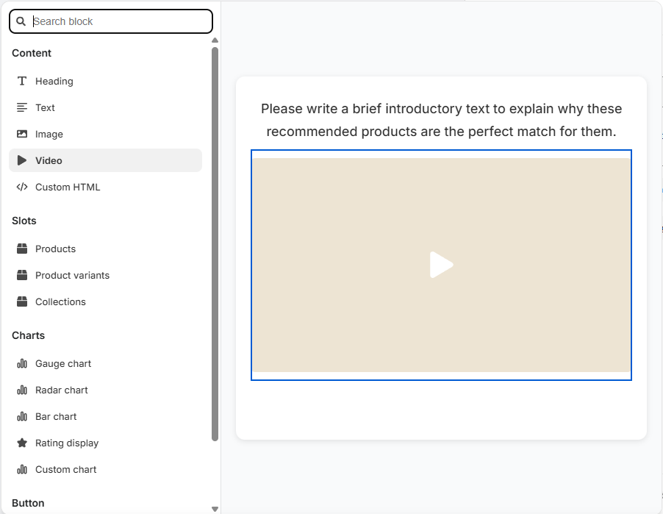663x514 pixels.
Task: Play the embedded video
Action: 442,265
